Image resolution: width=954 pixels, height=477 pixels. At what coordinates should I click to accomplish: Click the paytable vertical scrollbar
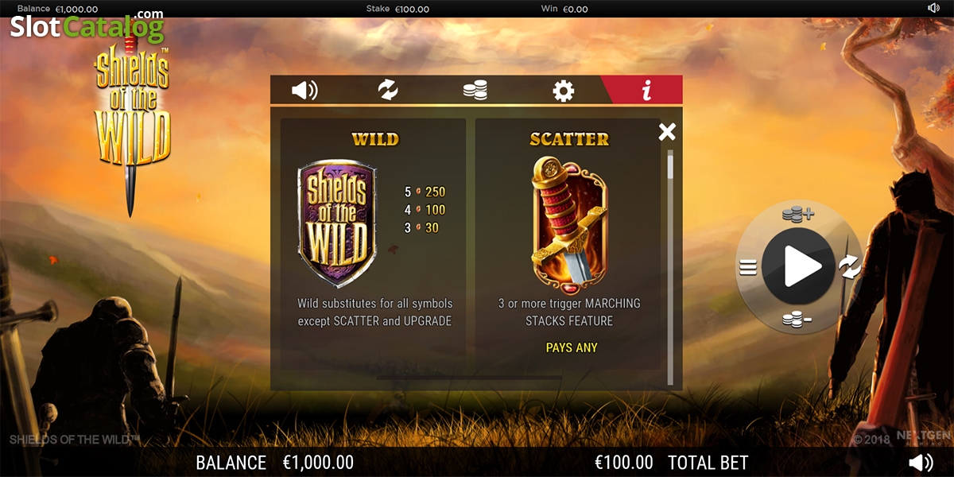coord(670,267)
